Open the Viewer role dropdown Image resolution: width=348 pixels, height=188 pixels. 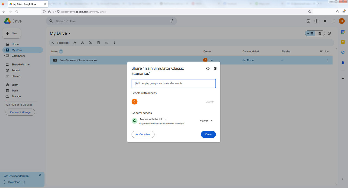point(206,121)
